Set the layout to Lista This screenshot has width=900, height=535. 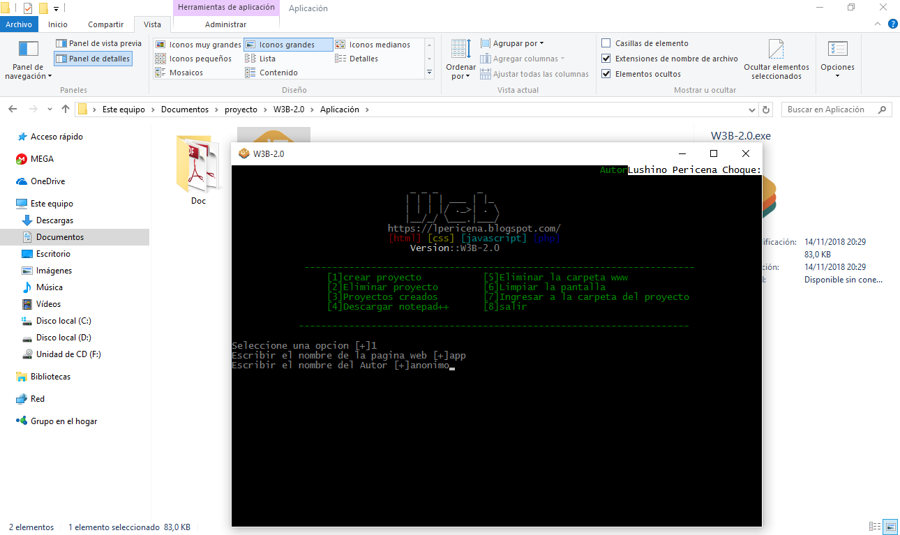(261, 59)
